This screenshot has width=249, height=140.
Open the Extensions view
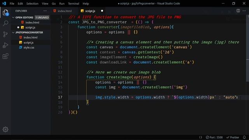[x=5, y=56]
